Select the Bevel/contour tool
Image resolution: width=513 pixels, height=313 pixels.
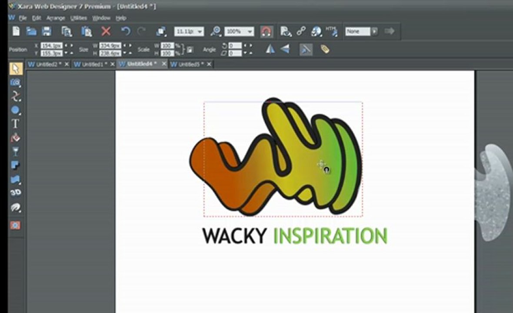[x=15, y=179]
